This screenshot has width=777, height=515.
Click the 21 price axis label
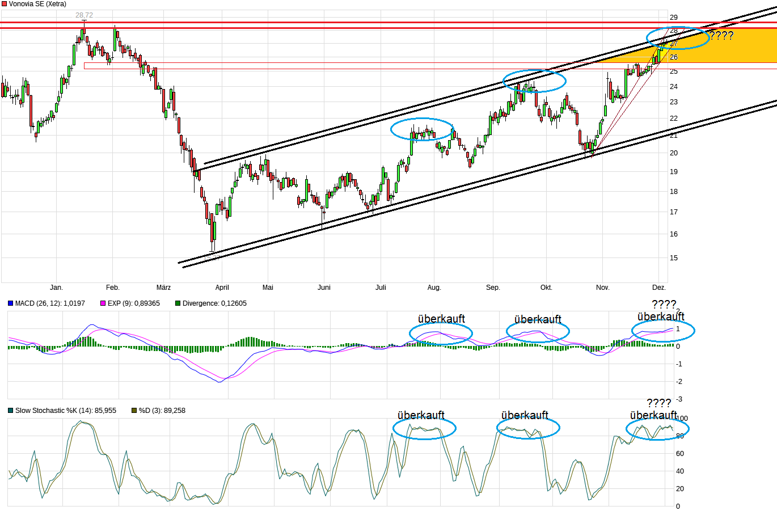click(x=673, y=135)
